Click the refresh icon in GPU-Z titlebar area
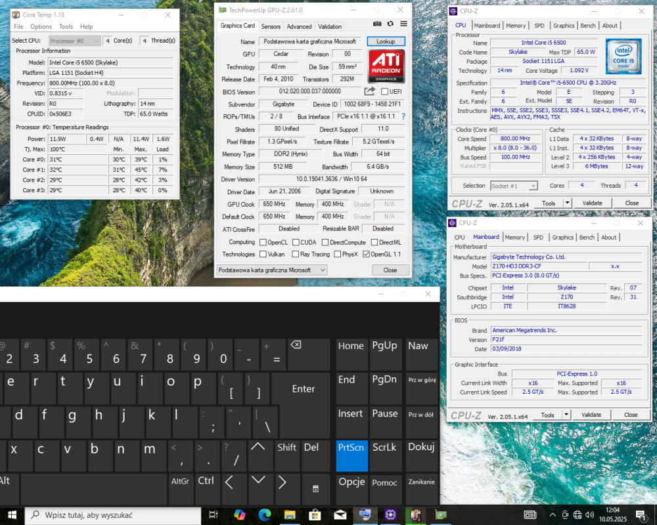Viewport: 657px width, 525px height. click(x=390, y=23)
